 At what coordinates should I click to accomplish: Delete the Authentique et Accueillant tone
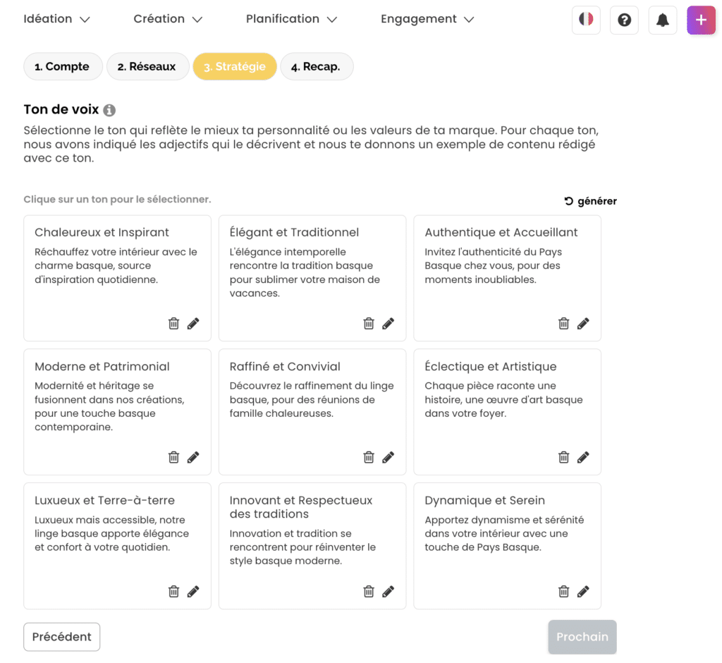click(x=563, y=324)
